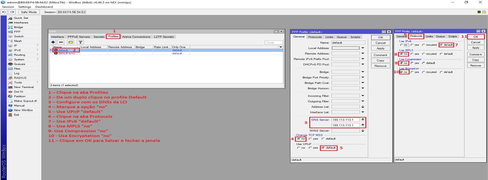Open Log in sidebar
The image size is (488, 180).
tap(16, 73)
